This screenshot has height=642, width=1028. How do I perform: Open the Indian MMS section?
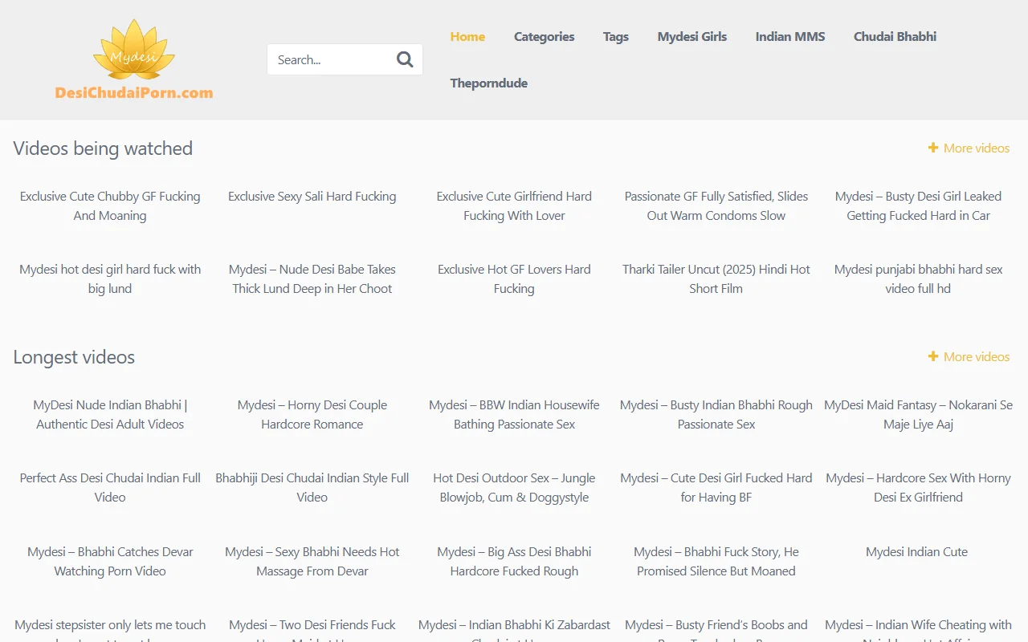789,36
